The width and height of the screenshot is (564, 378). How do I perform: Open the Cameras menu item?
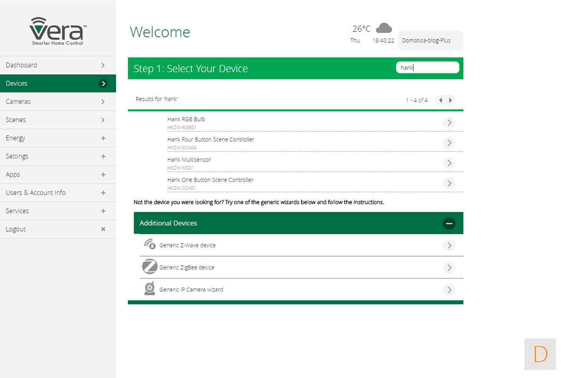tap(58, 102)
